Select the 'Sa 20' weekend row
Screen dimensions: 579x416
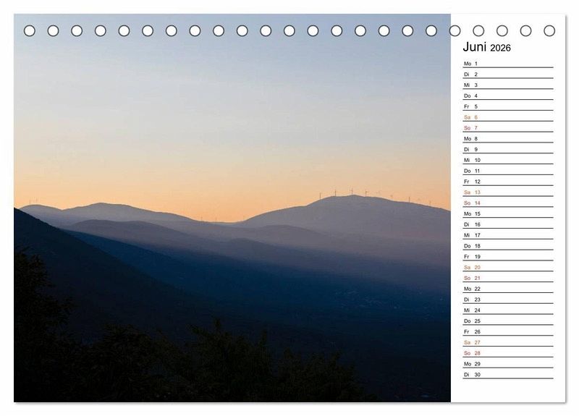coord(508,267)
